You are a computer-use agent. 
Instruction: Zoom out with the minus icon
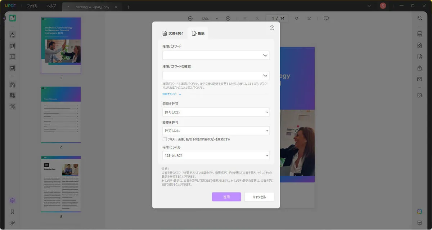click(190, 18)
